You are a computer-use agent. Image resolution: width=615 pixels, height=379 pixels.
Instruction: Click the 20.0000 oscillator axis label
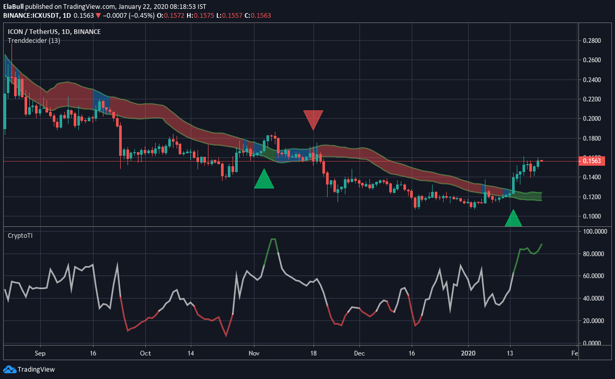click(x=593, y=320)
